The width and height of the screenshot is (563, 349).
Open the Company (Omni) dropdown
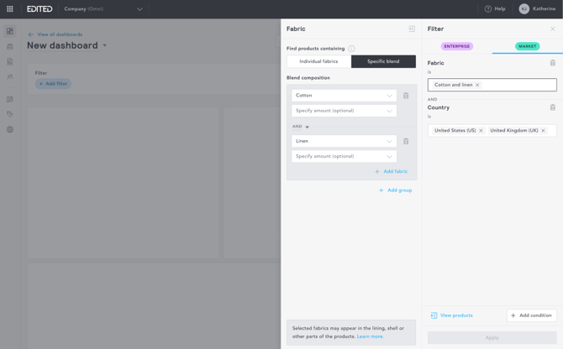103,9
